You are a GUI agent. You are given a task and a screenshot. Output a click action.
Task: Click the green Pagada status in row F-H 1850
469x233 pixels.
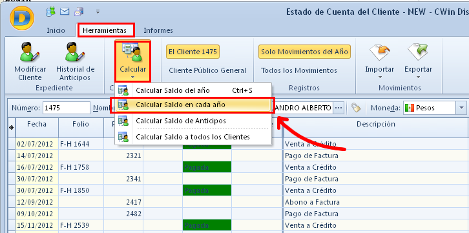207,190
